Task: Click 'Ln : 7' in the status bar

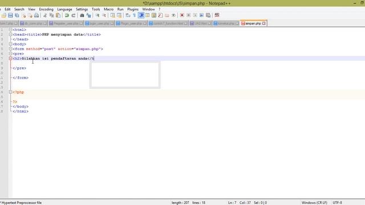Action: pyautogui.click(x=232, y=203)
